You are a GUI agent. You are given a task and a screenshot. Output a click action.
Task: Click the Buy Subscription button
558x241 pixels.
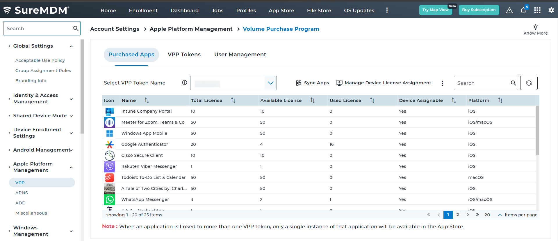[479, 10]
